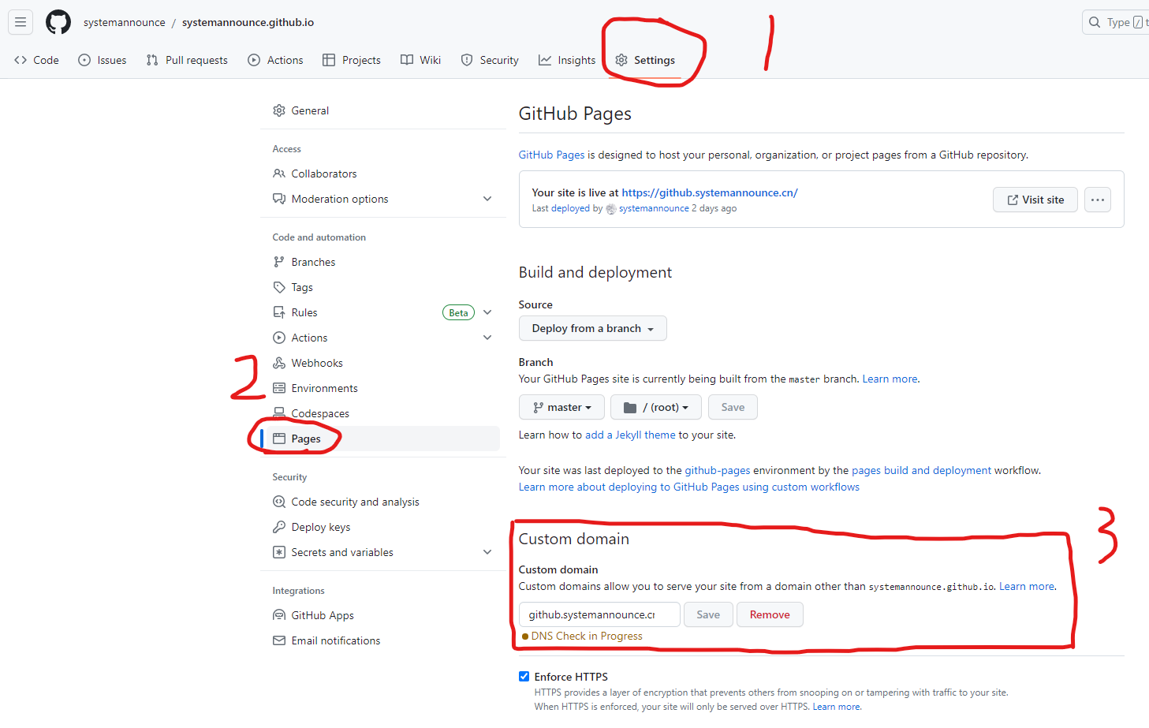
Task: Expand Moderation options chevron
Action: point(487,199)
